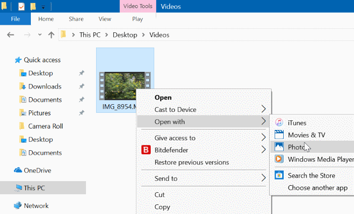Open the File tab
The width and height of the screenshot is (354, 214).
click(x=15, y=19)
